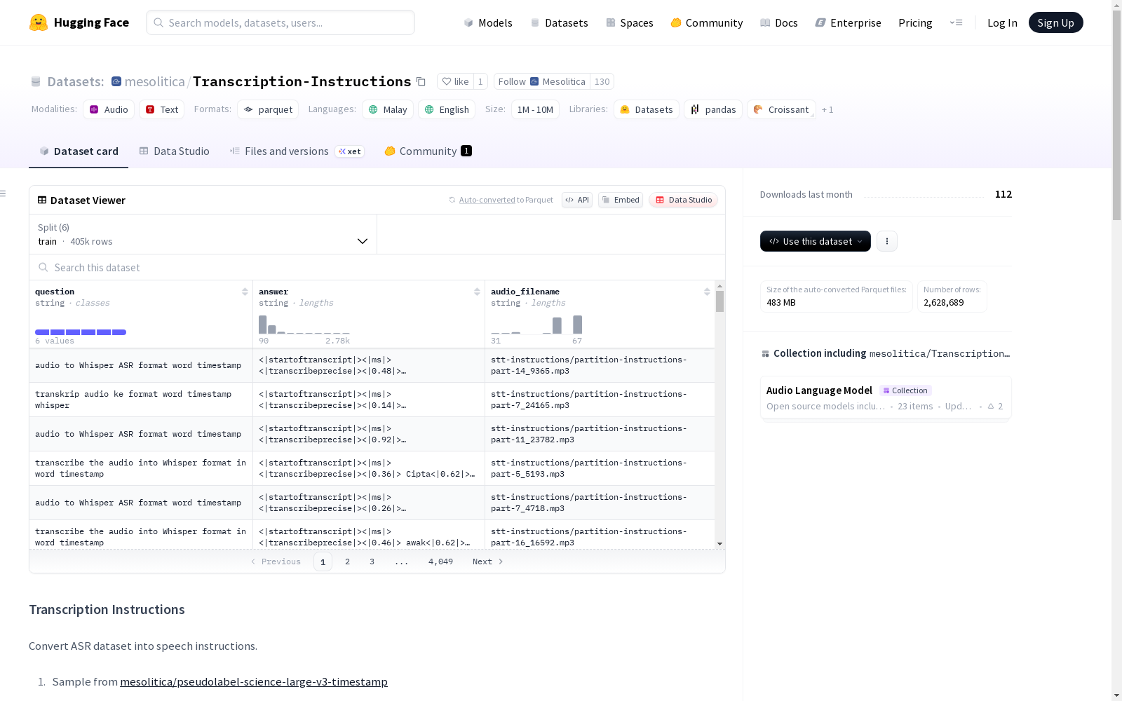Expand the Split train dropdown
Viewport: 1122px width, 701px height.
click(203, 234)
